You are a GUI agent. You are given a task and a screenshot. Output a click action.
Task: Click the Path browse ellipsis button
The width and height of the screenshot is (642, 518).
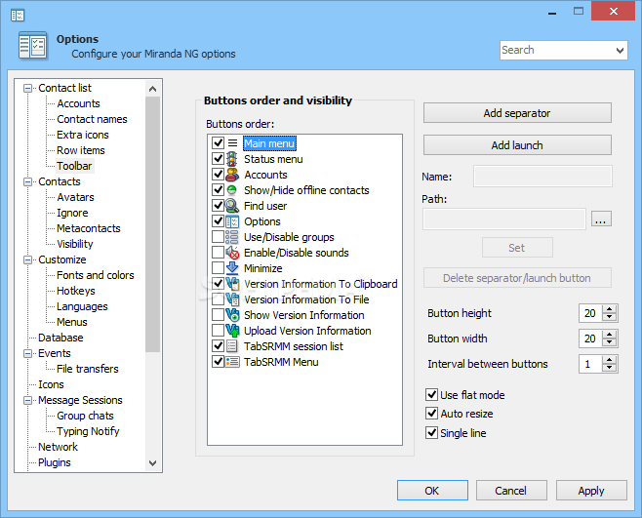601,219
